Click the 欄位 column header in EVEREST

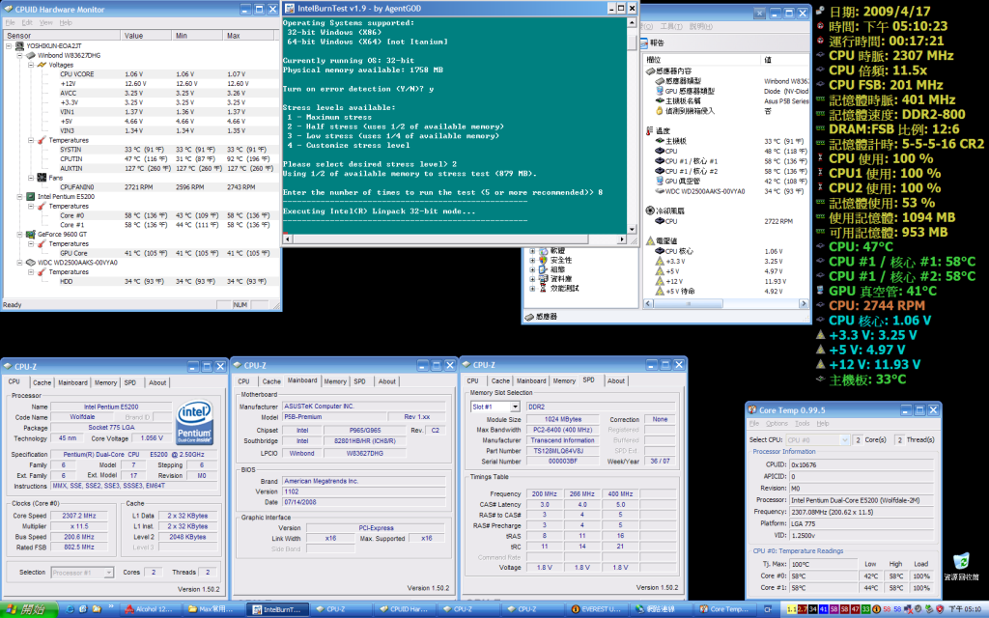point(702,60)
